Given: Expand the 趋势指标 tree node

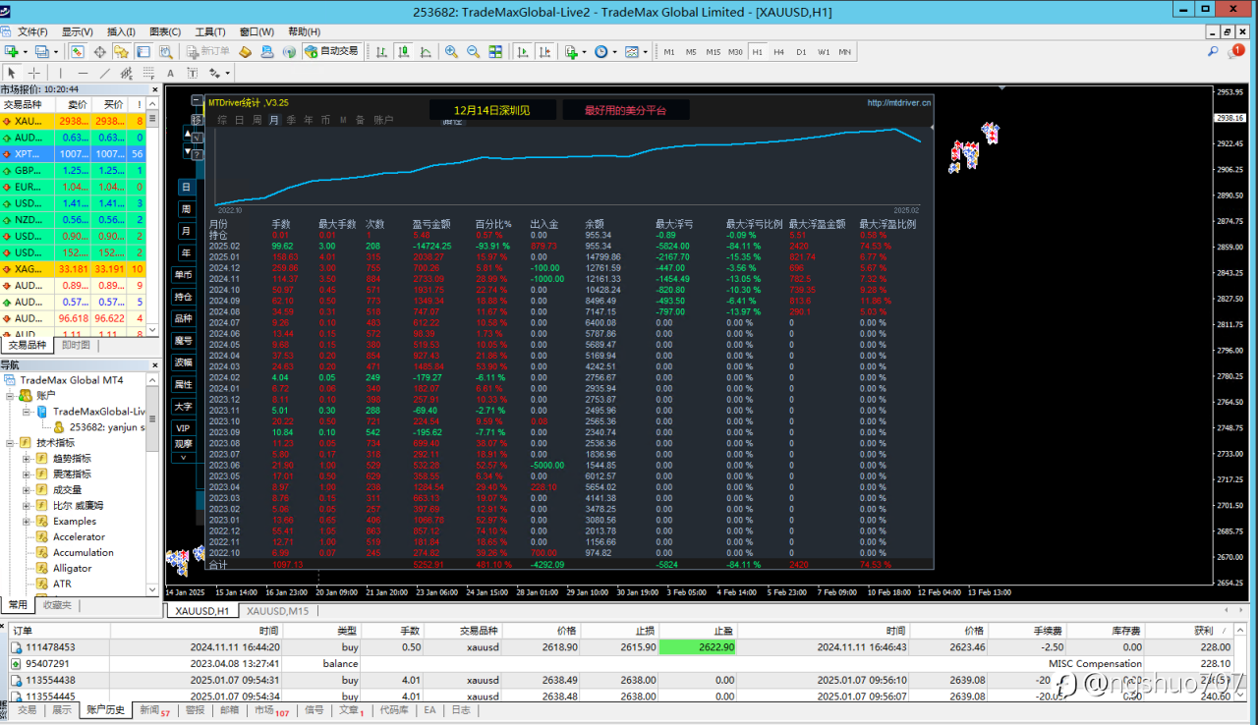Looking at the screenshot, I should point(27,459).
